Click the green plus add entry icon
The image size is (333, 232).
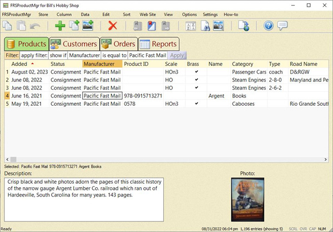point(60,25)
